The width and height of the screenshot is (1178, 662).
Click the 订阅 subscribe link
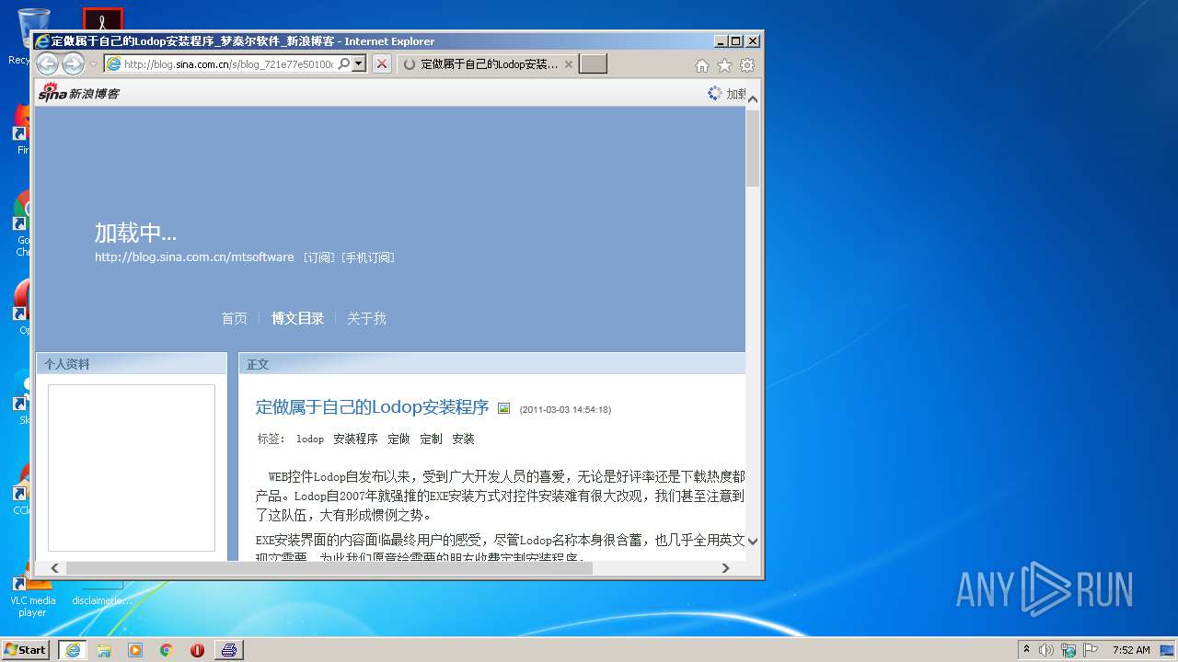point(319,257)
